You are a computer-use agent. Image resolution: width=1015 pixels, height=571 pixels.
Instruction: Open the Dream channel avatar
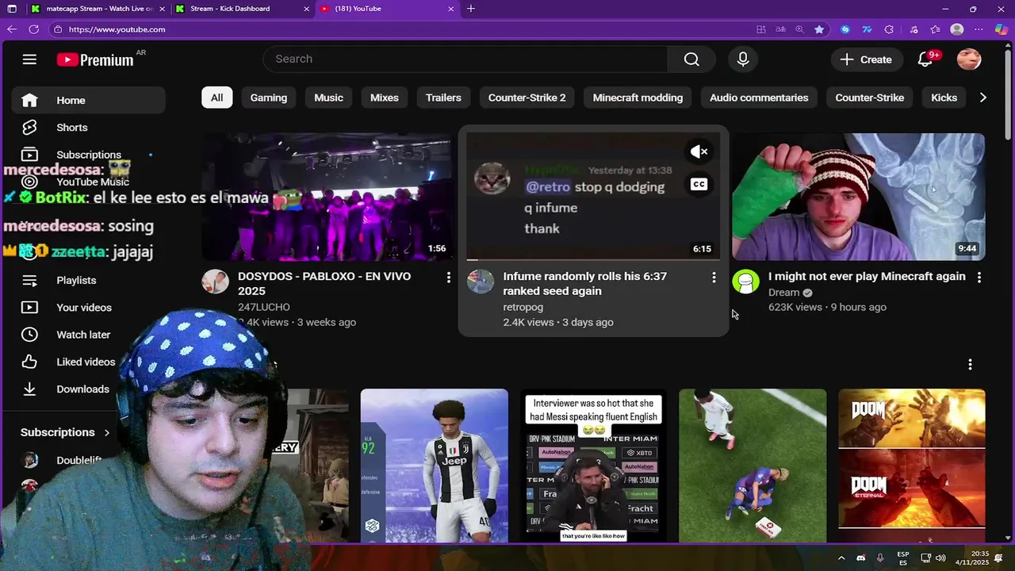pyautogui.click(x=745, y=282)
